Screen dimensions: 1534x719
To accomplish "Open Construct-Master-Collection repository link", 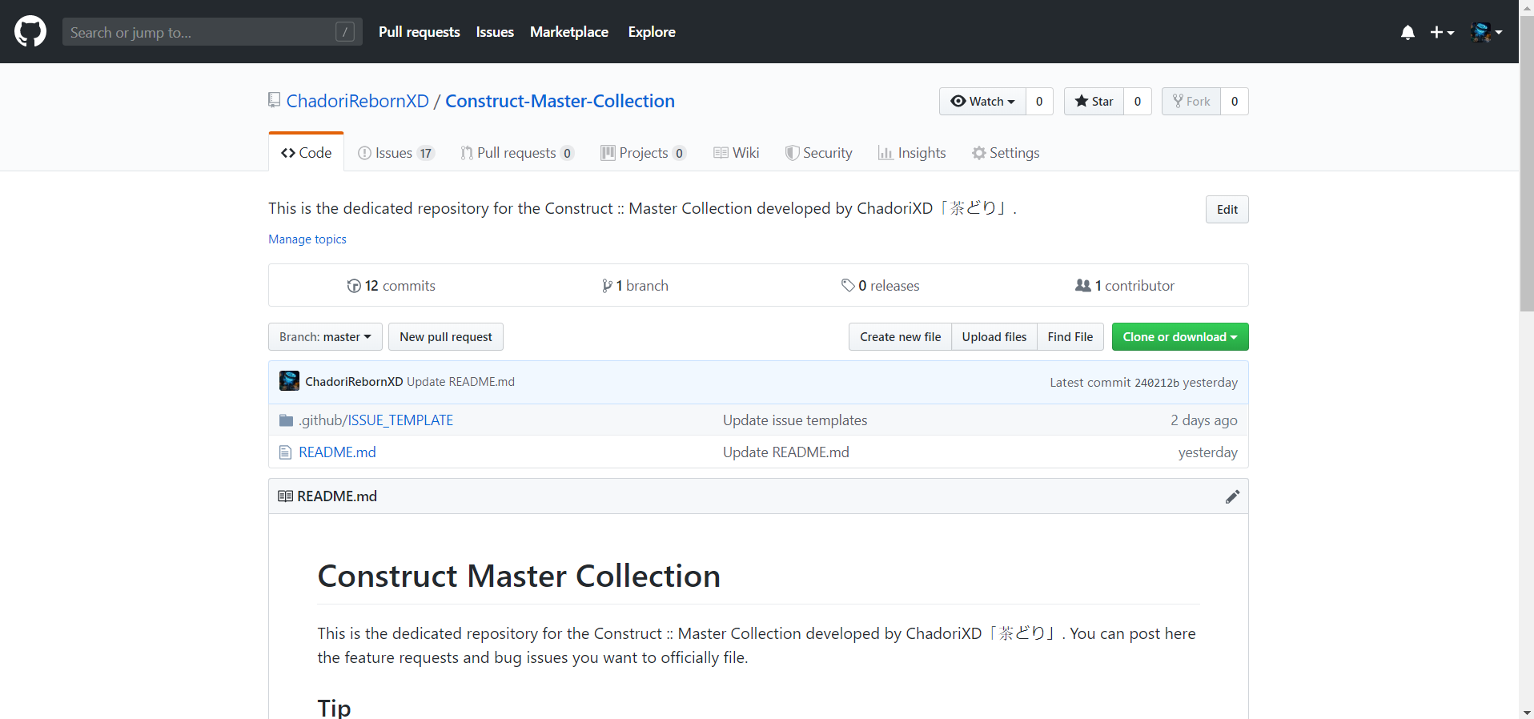I will (560, 101).
